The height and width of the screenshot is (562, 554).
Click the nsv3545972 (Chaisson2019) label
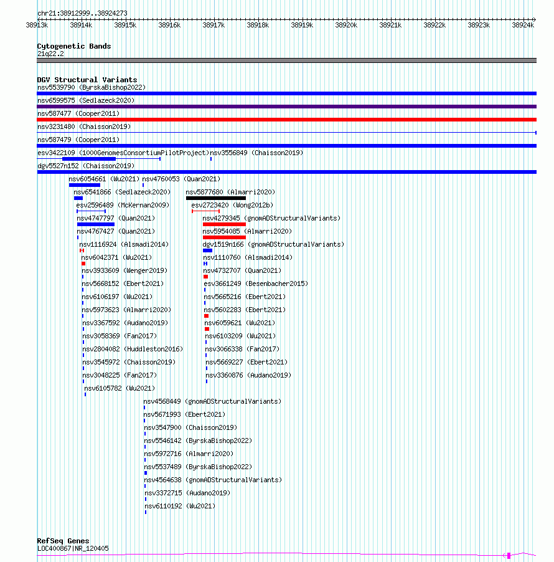coord(129,362)
